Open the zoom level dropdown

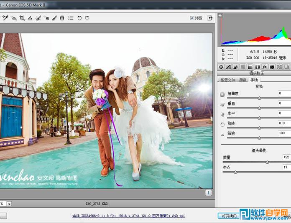click(9, 204)
